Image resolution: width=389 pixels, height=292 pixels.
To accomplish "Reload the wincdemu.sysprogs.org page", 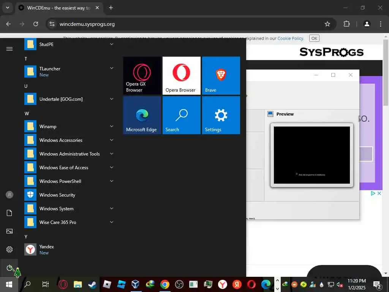I will (36, 24).
